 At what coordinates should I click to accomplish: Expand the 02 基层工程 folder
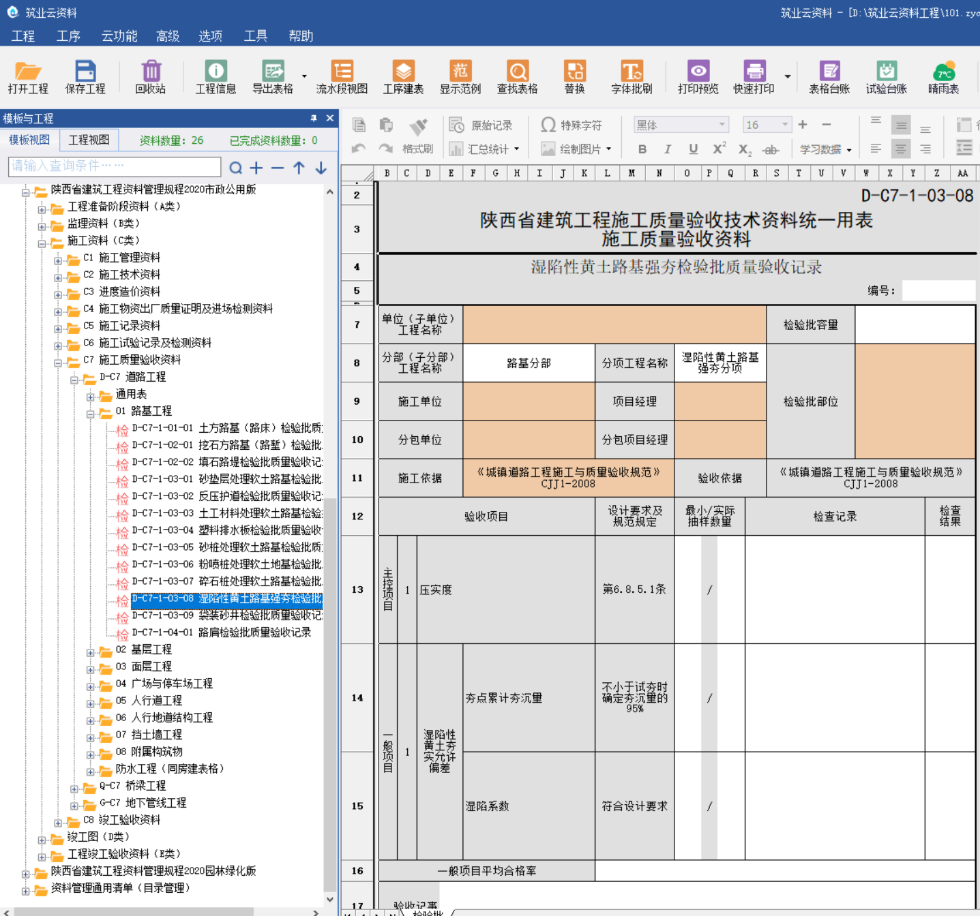pyautogui.click(x=91, y=653)
